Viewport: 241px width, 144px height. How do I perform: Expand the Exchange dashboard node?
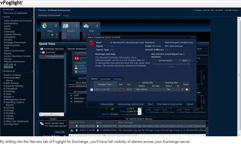tap(4, 92)
